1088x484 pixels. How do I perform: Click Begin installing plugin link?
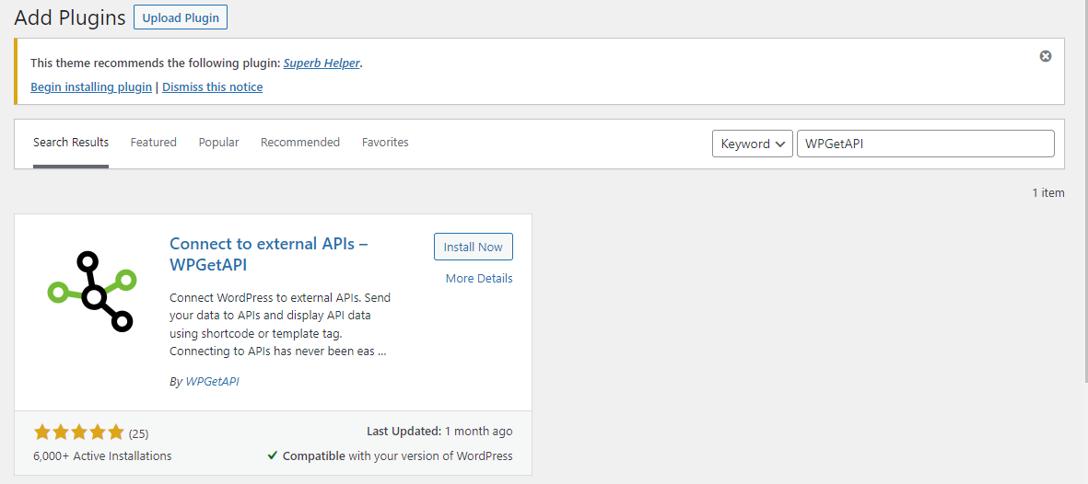91,87
